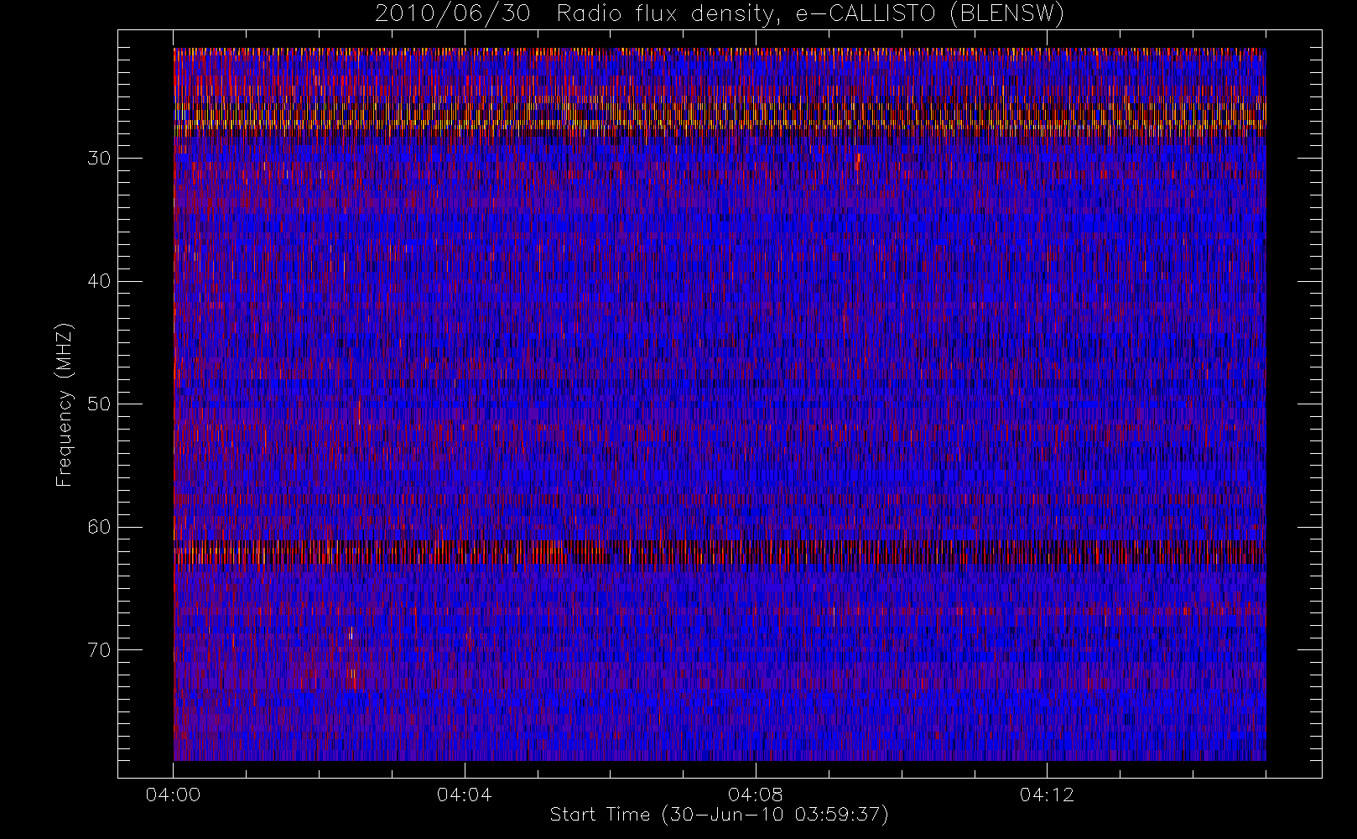Screen dimensions: 1357x839
Task: Click the 'Start Time (30-Jun-10 03:59:37)' label
Action: click(x=719, y=815)
